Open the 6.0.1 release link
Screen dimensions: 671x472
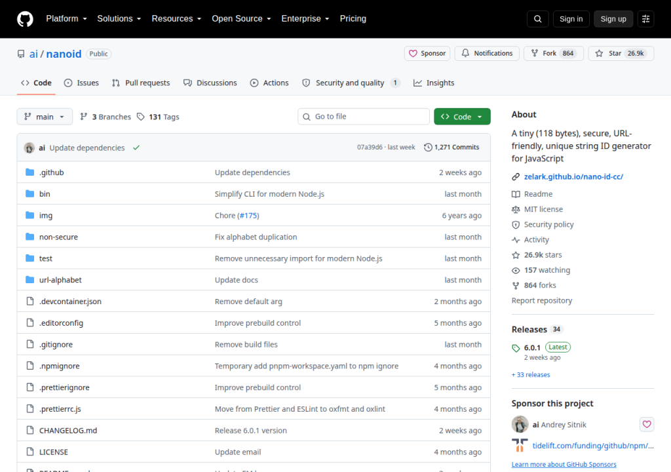532,348
